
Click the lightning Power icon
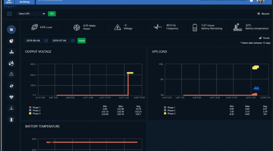[77, 28]
